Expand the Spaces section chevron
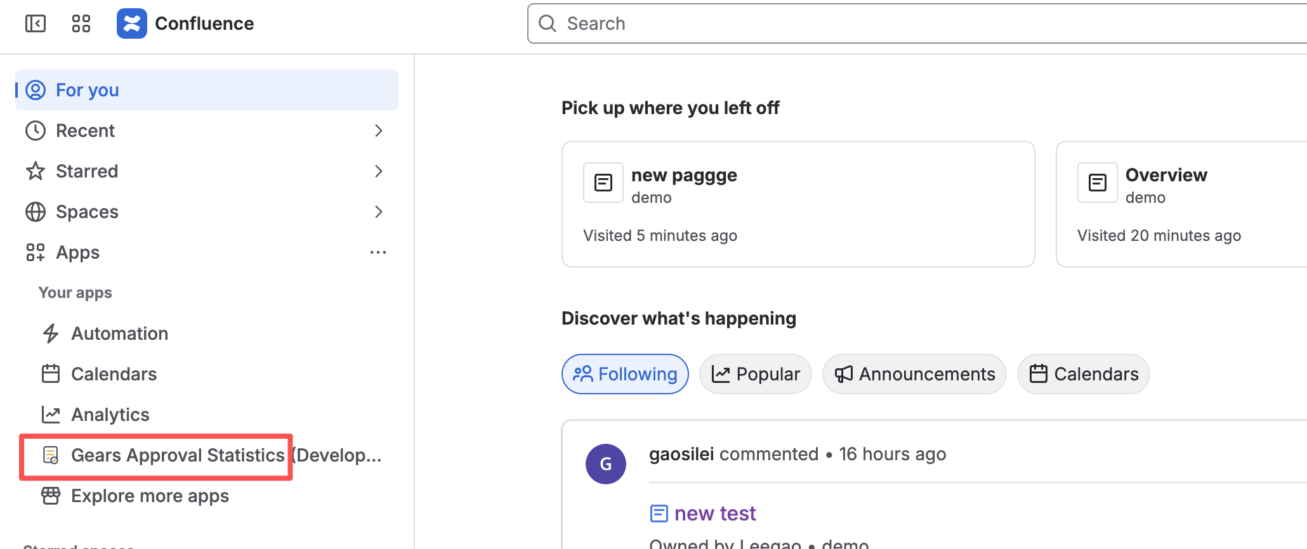Viewport: 1307px width, 549px height. click(x=379, y=212)
